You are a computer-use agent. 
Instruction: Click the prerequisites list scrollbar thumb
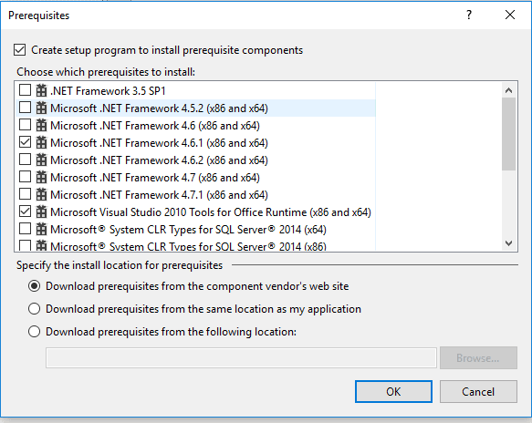click(508, 134)
